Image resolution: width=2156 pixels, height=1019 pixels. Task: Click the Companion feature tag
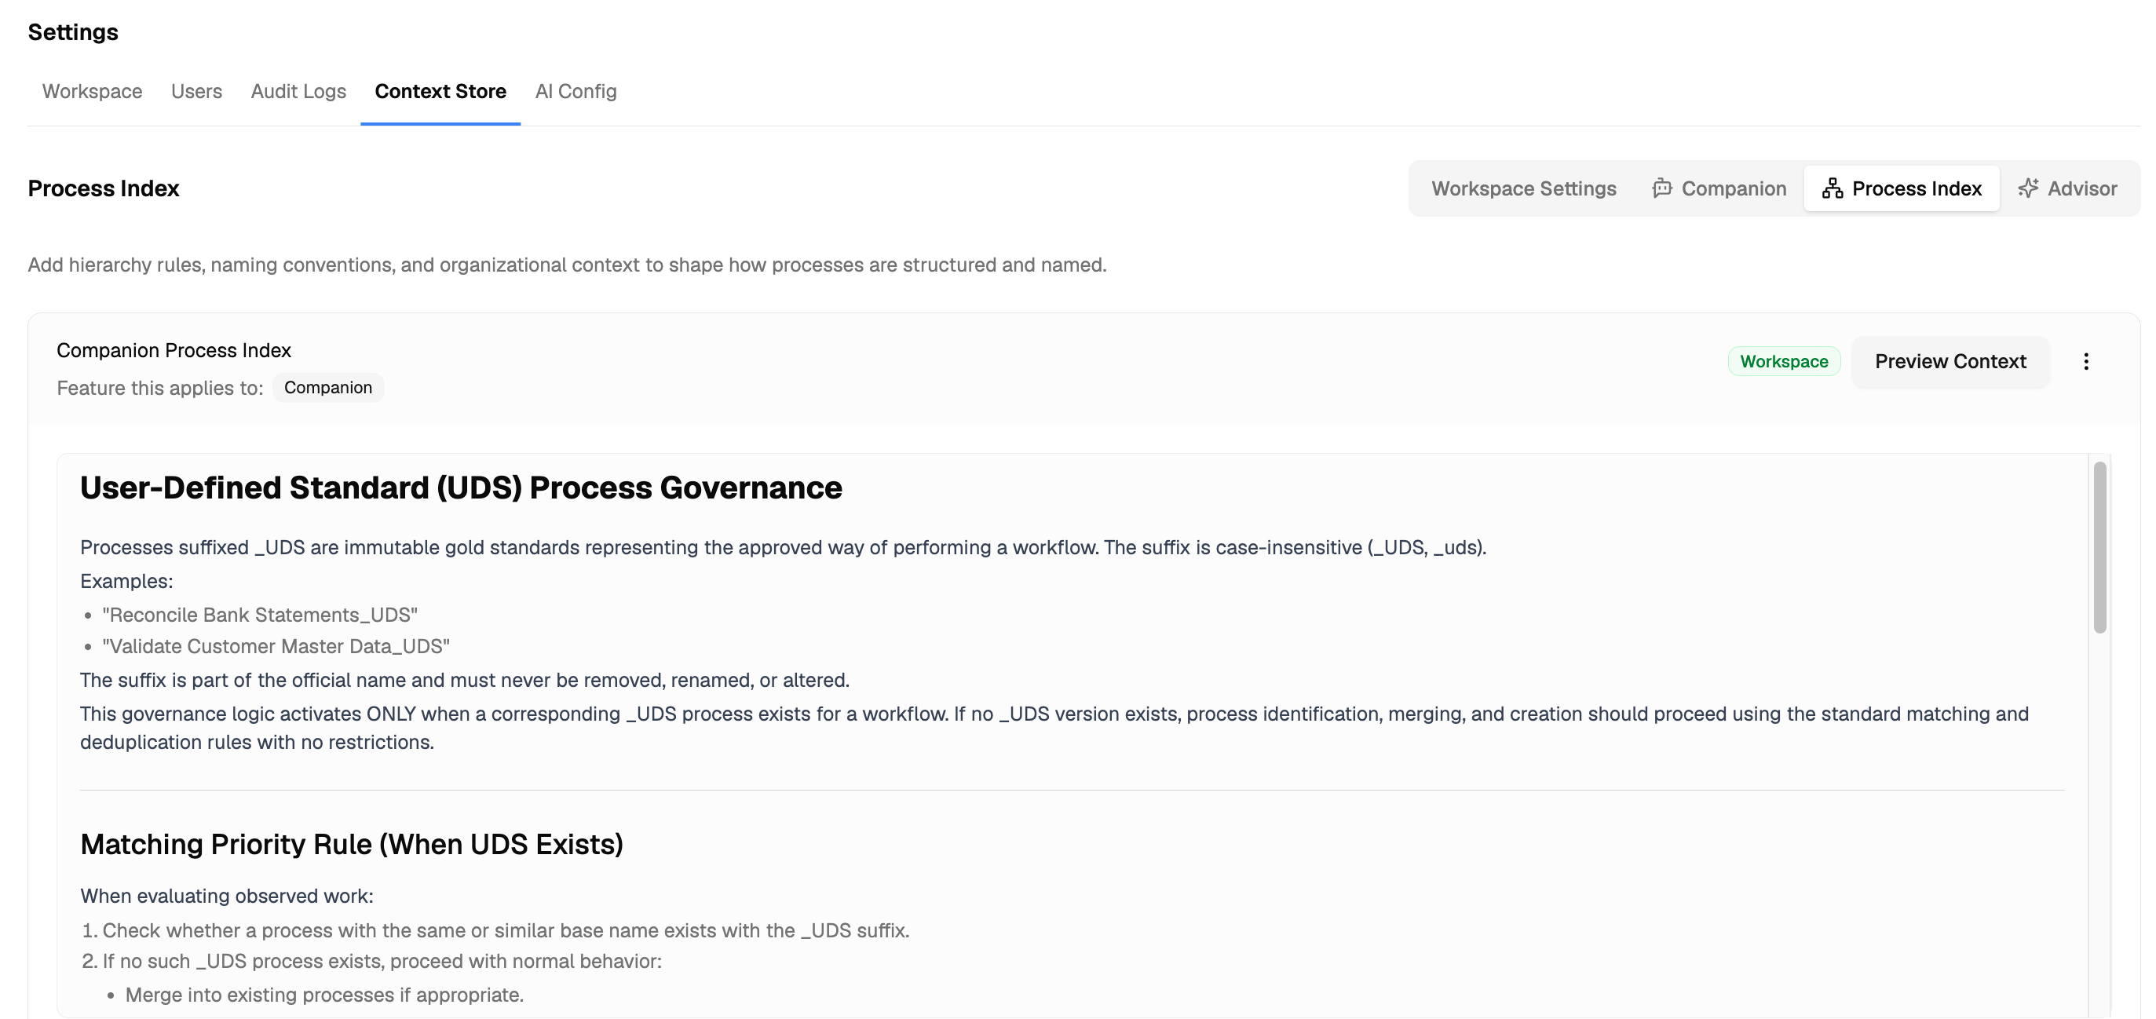[x=328, y=387]
